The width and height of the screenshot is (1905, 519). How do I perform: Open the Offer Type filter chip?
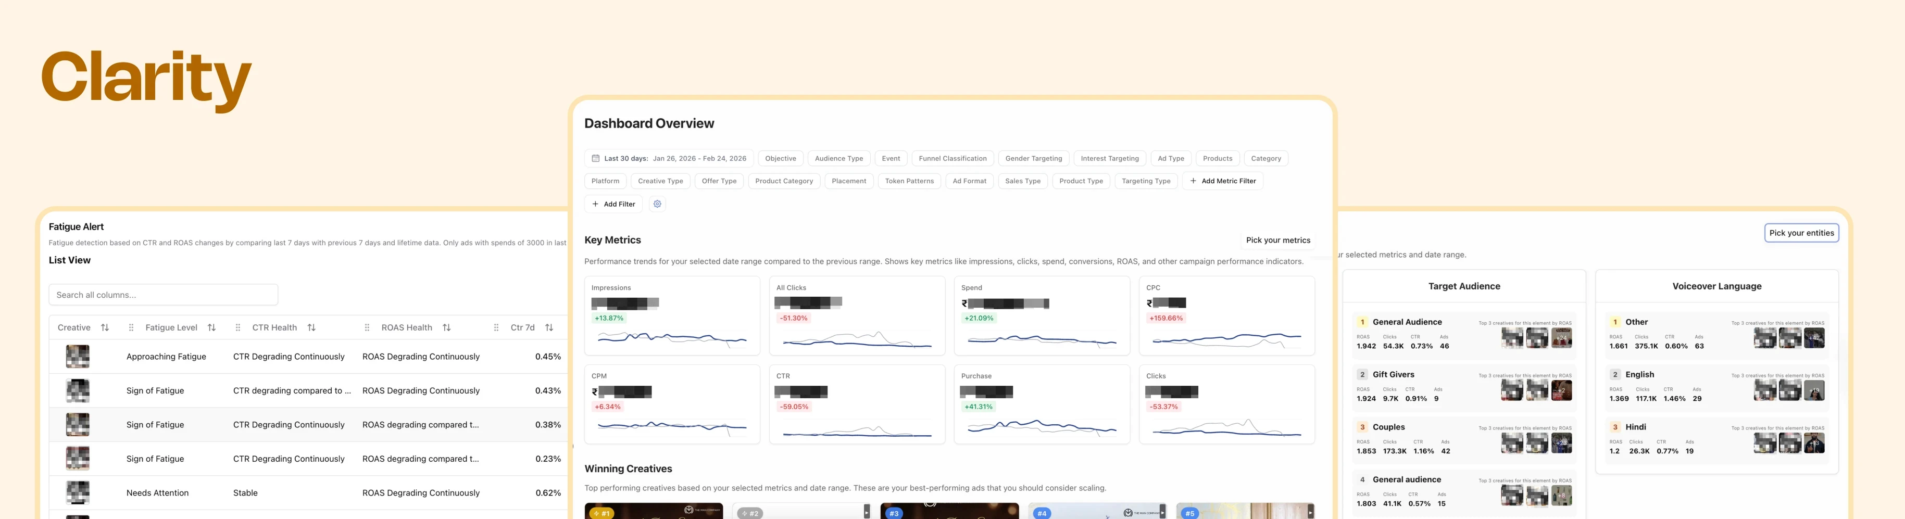pyautogui.click(x=719, y=181)
